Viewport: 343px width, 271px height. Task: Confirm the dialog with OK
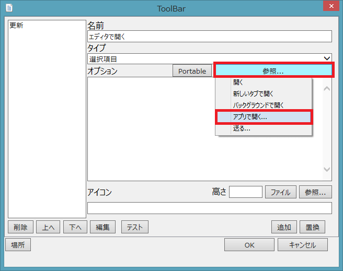249,245
